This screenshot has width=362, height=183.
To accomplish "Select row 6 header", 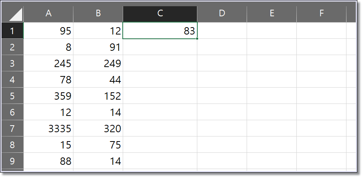I will (12, 112).
